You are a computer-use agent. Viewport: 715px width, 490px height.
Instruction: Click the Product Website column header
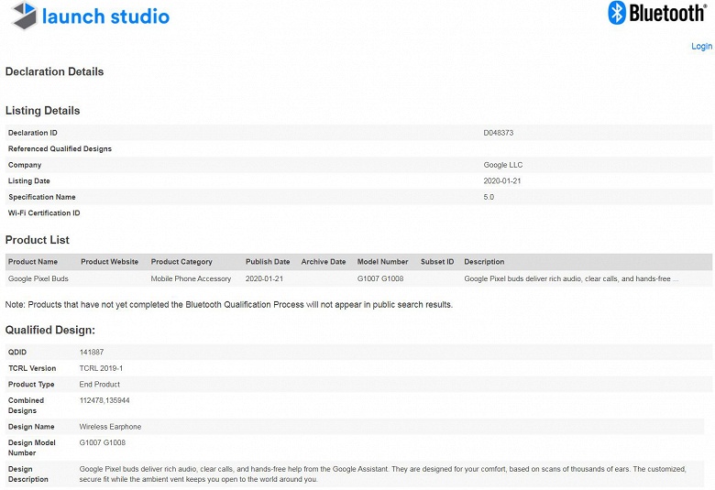pyautogui.click(x=109, y=262)
